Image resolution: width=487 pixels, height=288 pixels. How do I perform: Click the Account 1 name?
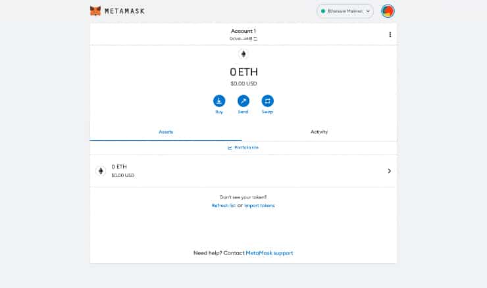click(244, 31)
